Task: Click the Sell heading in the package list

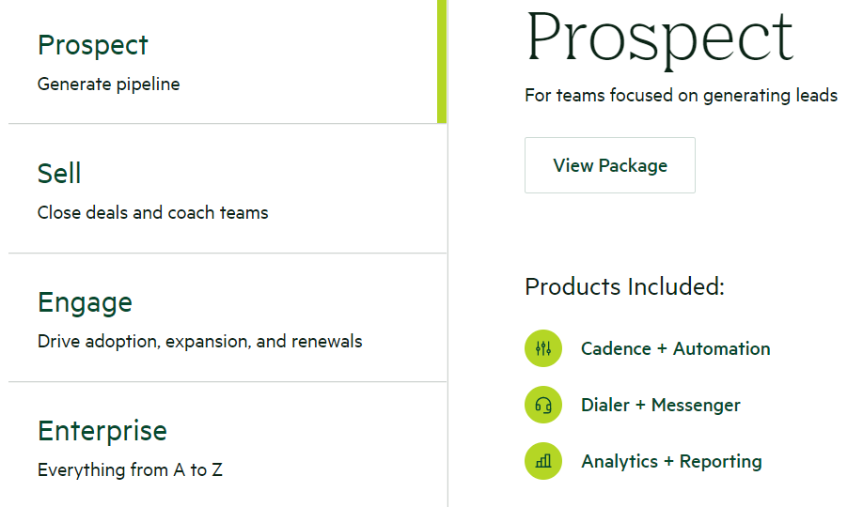Action: pyautogui.click(x=59, y=174)
